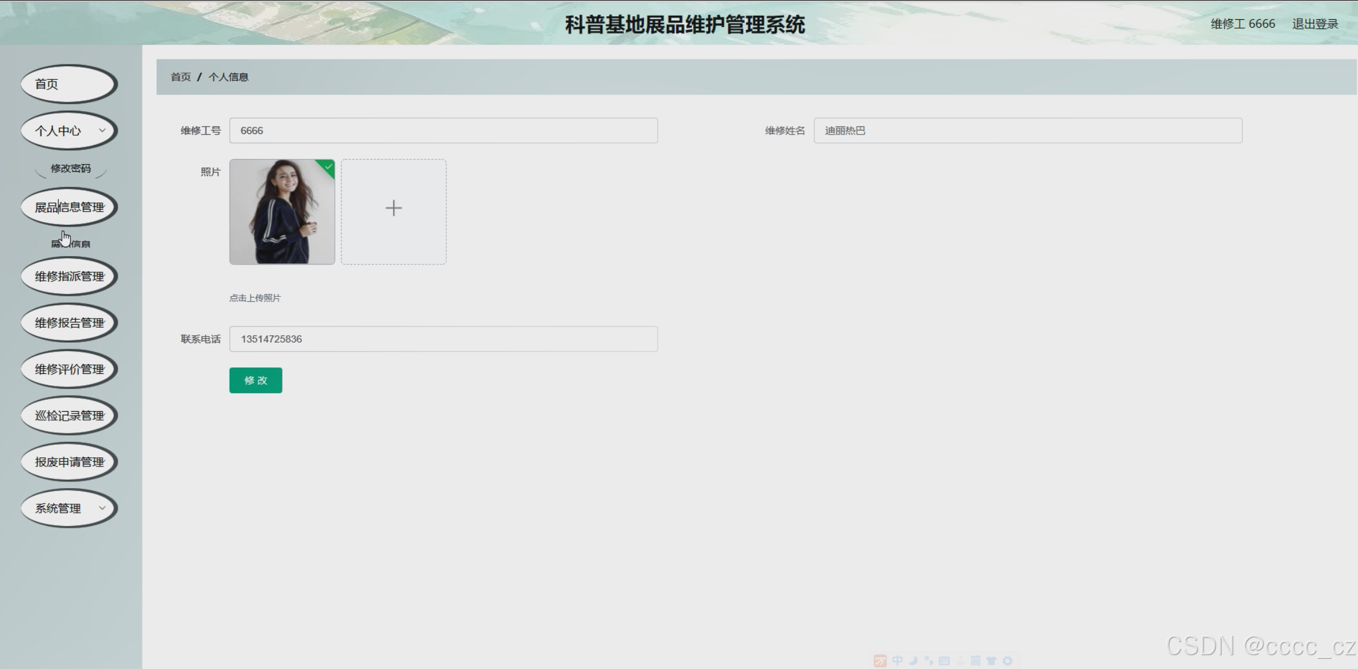1358x669 pixels.
Task: Open 维修报告管理 in the sidebar
Action: click(x=69, y=323)
